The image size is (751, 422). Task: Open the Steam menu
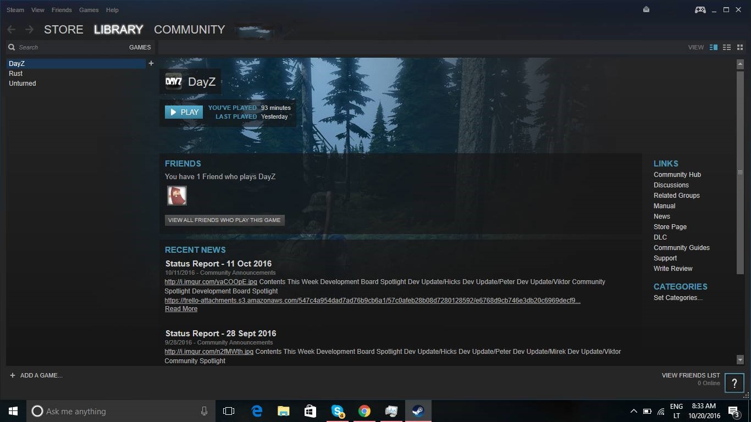[15, 10]
